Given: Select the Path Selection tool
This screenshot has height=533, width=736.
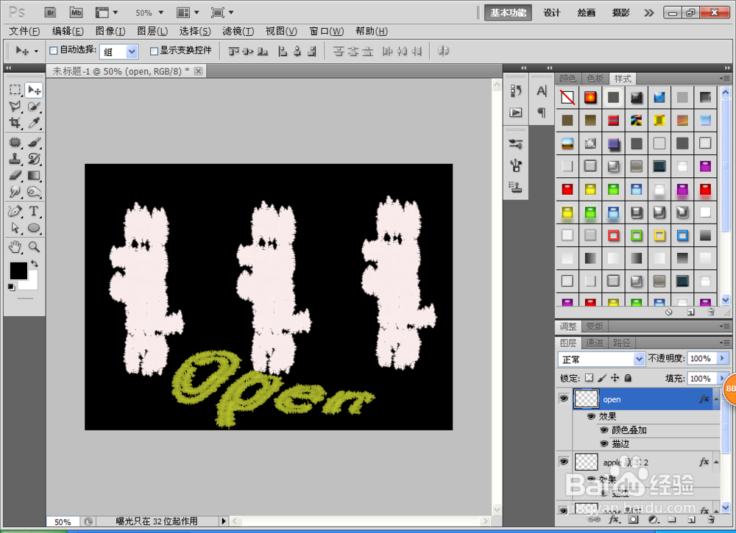Looking at the screenshot, I should 15,228.
